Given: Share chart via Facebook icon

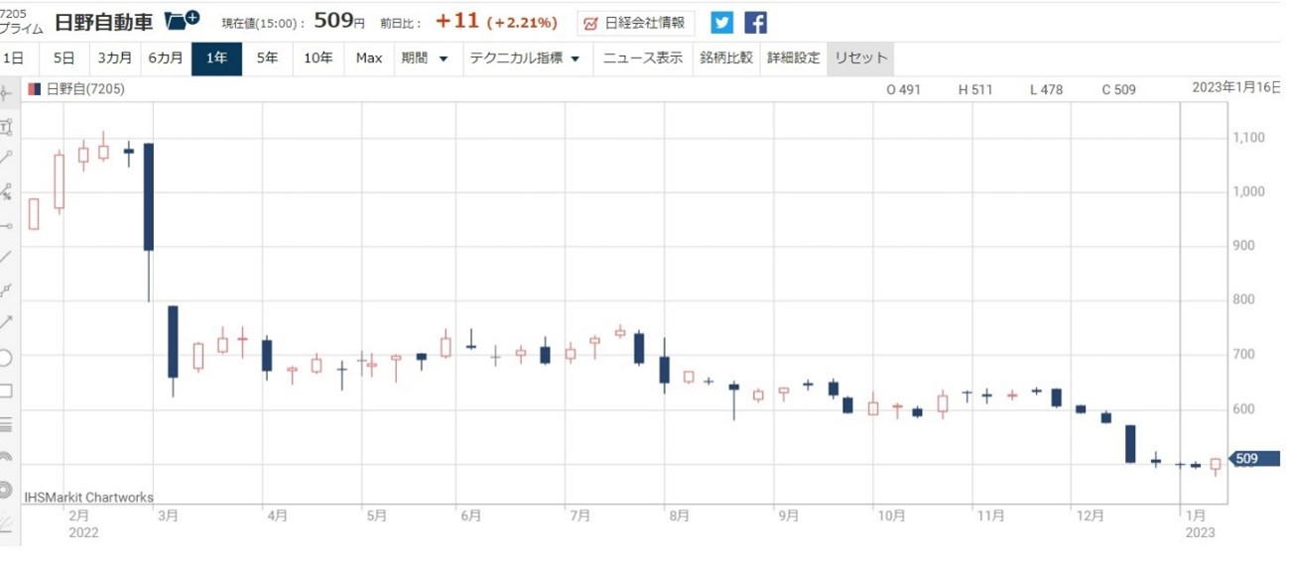Looking at the screenshot, I should [x=755, y=23].
